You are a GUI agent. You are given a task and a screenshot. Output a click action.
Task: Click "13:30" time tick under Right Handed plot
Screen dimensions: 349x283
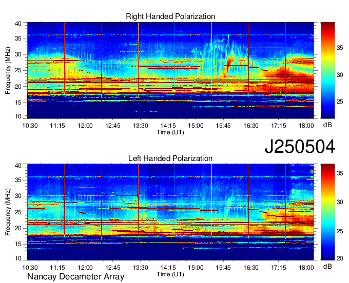tap(141, 126)
